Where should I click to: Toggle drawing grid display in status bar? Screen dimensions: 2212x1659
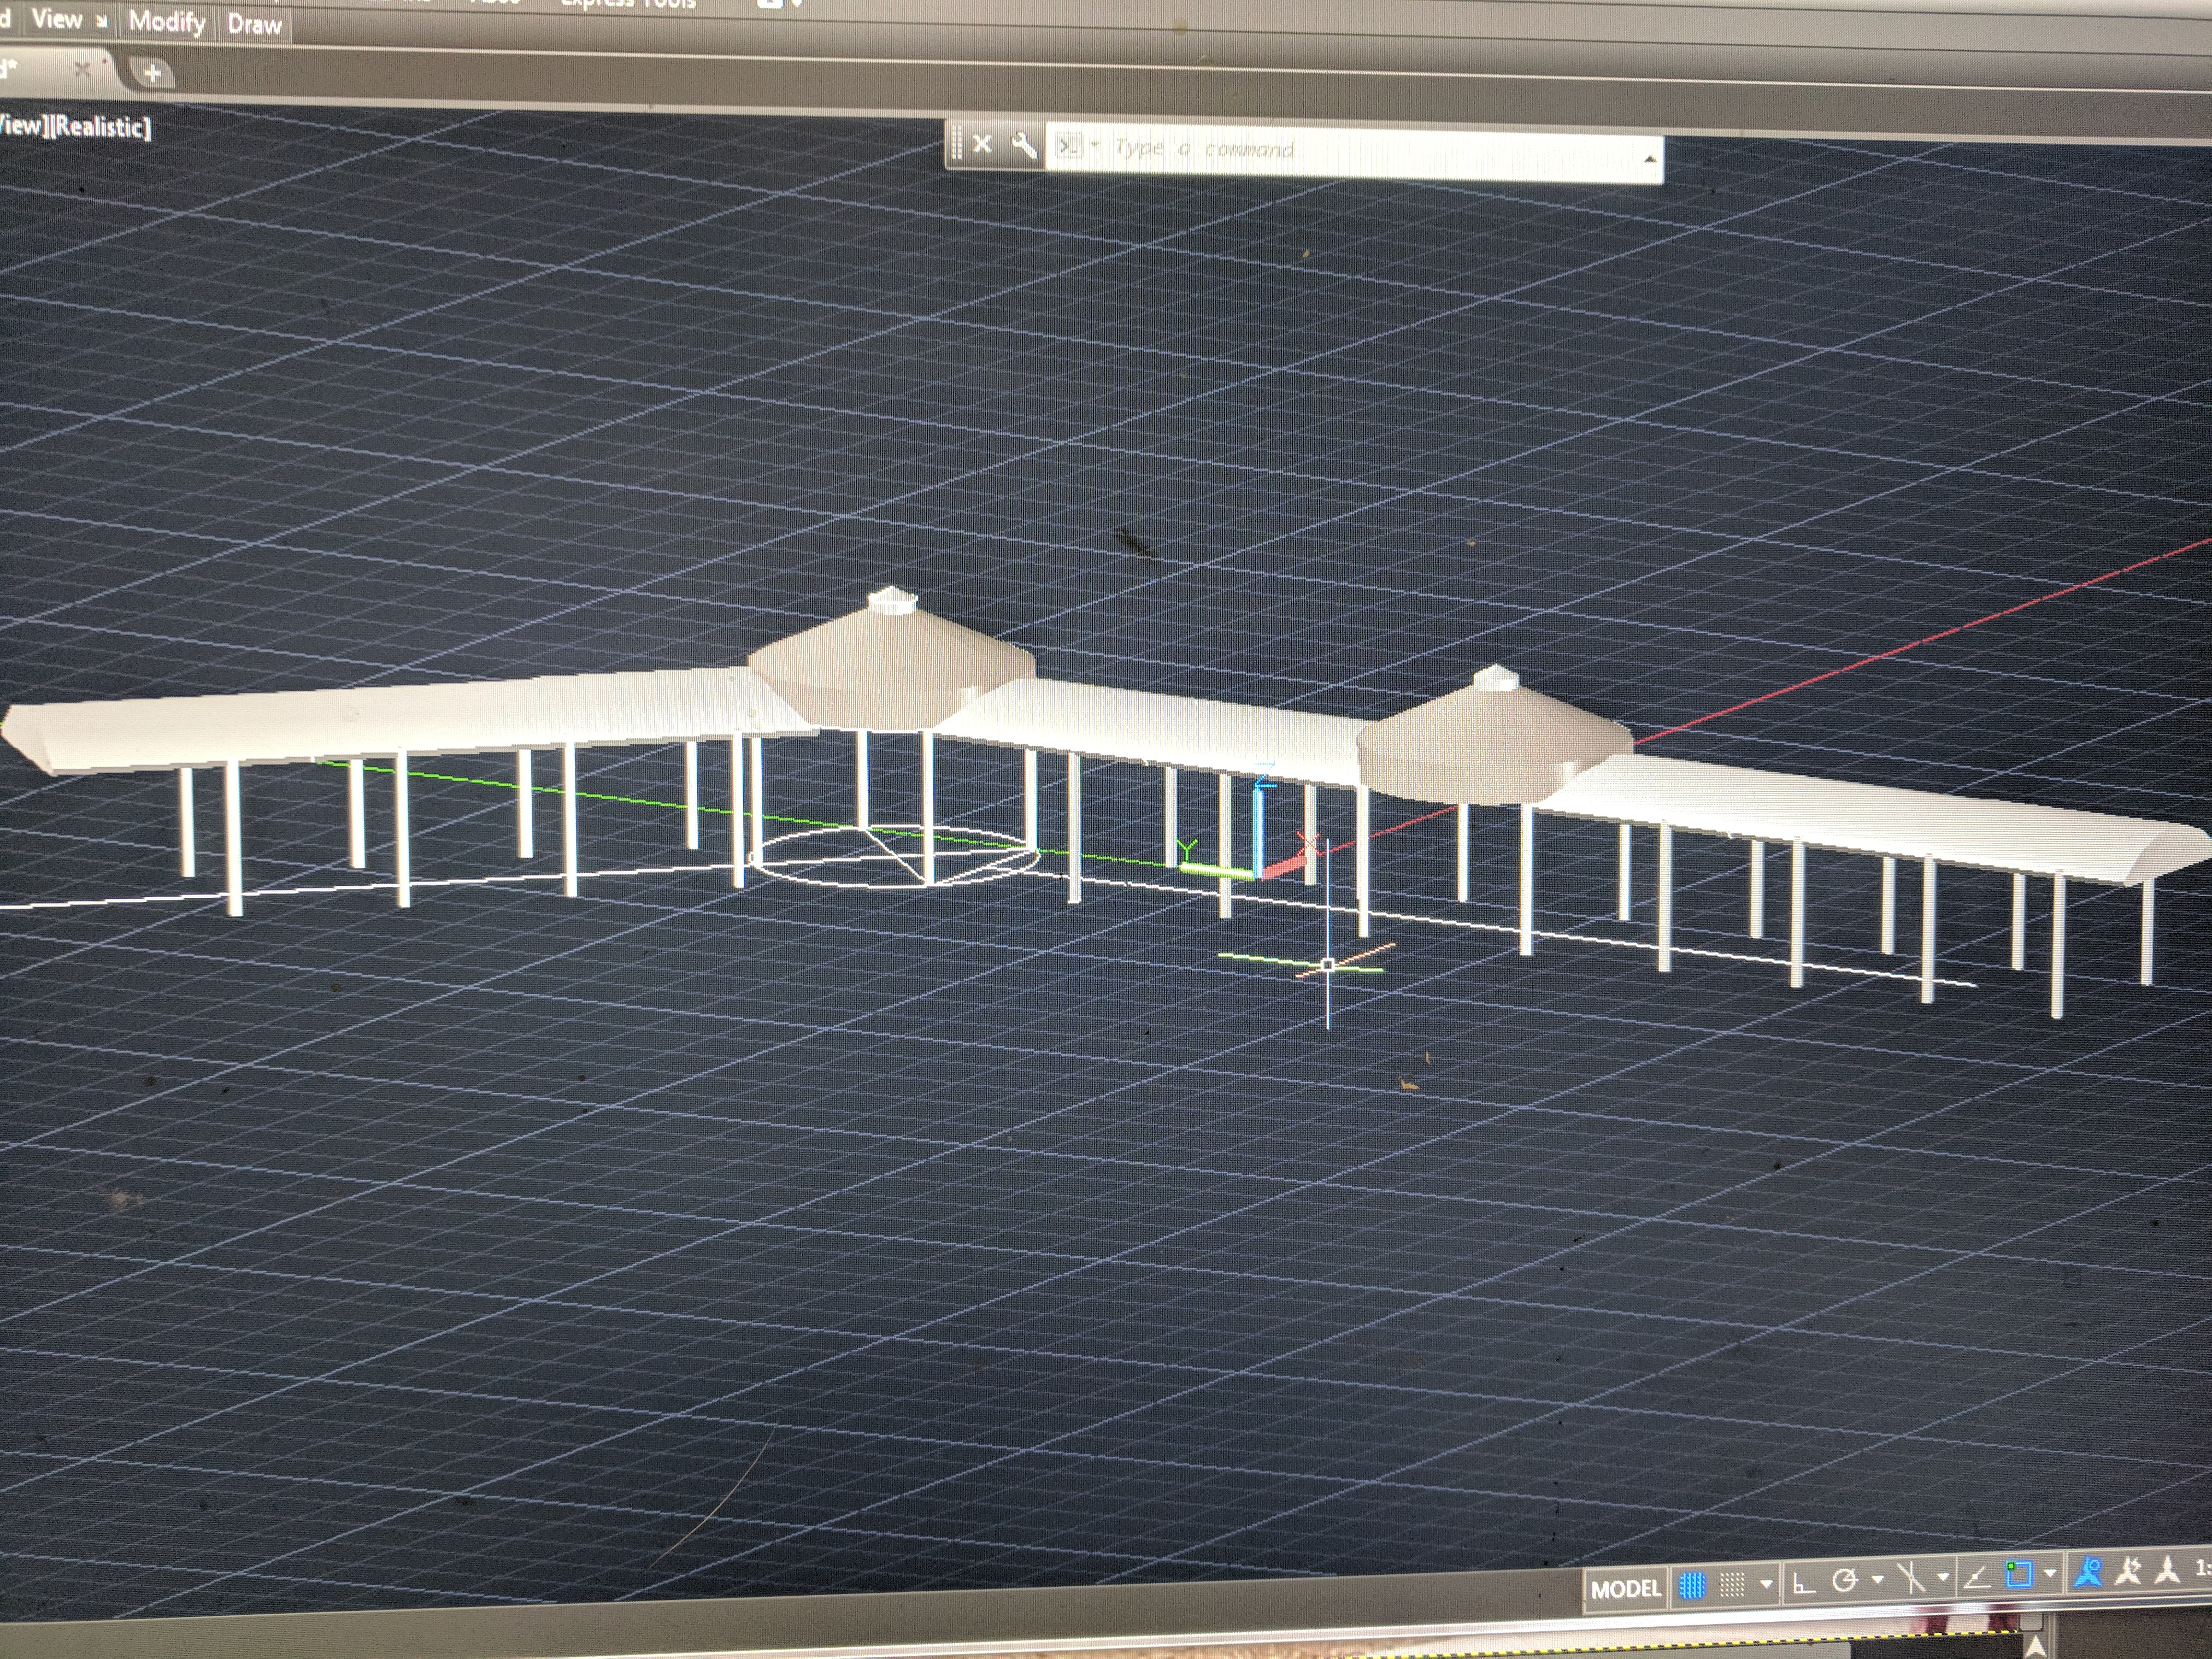(1692, 1585)
